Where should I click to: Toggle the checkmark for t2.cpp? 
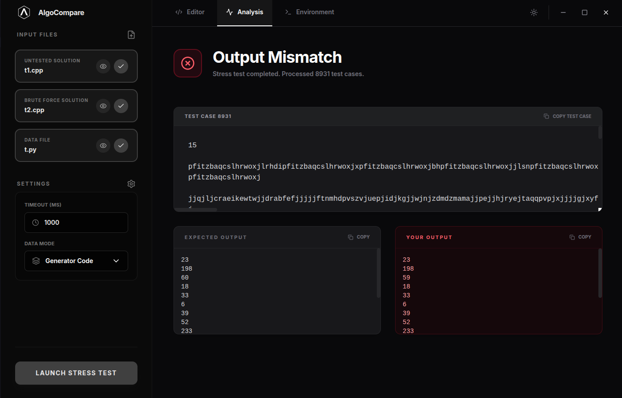tap(121, 106)
